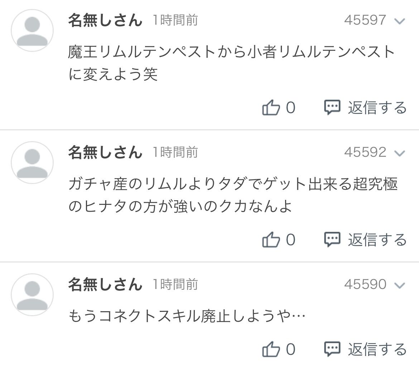Open avatar of comment 45597 poster
This screenshot has height=366, width=419.
click(32, 30)
